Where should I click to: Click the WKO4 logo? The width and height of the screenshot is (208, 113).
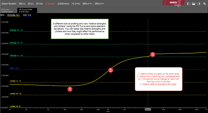click(174, 3)
